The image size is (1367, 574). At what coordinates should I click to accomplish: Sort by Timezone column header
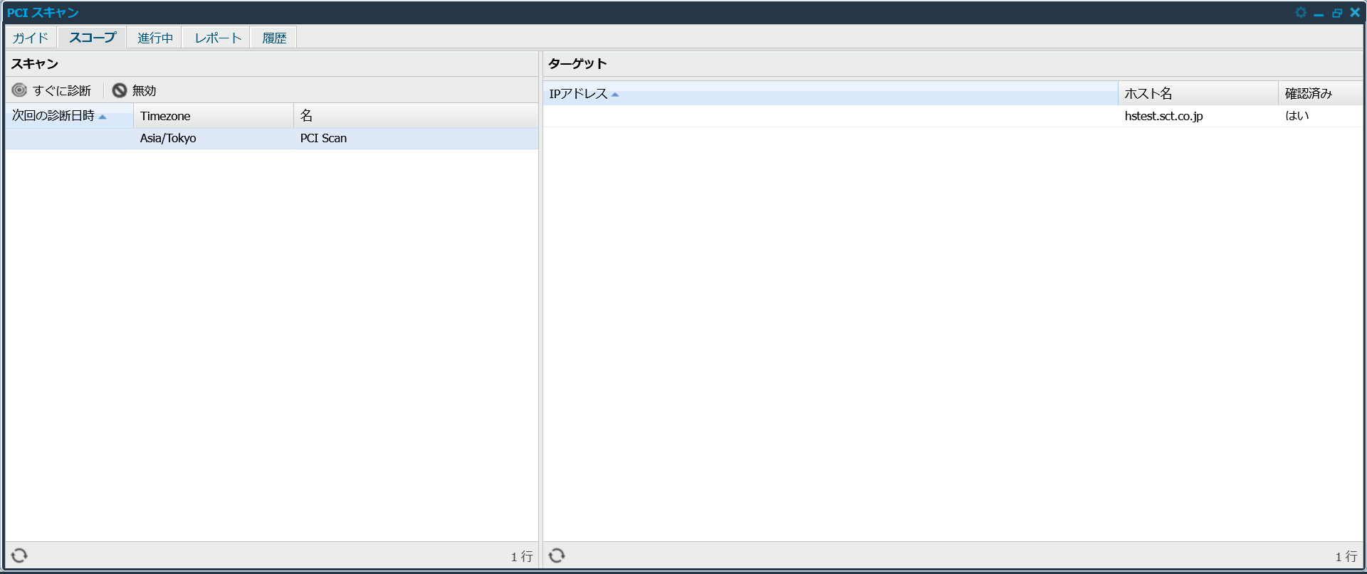point(214,116)
